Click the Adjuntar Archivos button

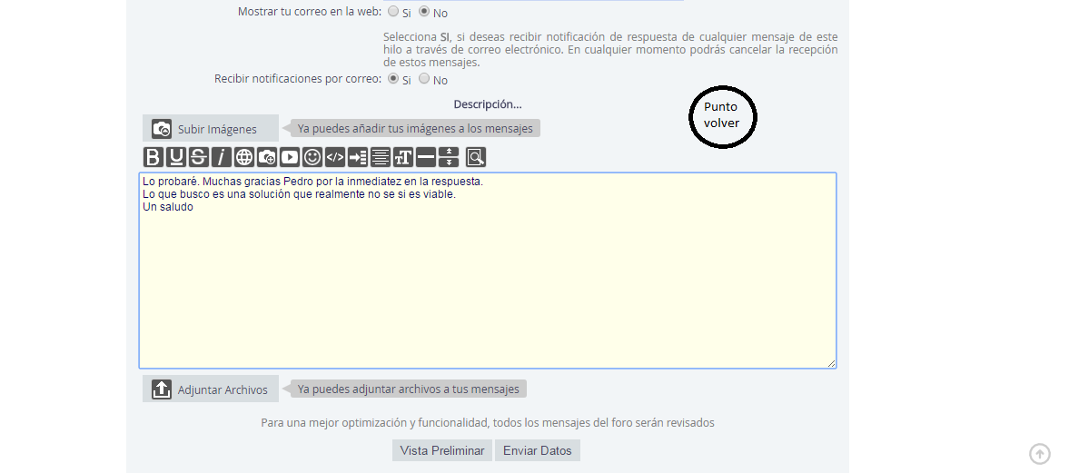[x=210, y=389]
